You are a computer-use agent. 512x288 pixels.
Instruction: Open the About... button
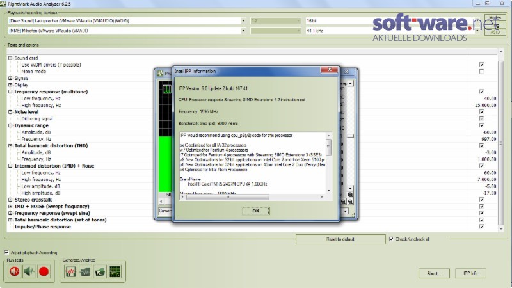tap(434, 273)
